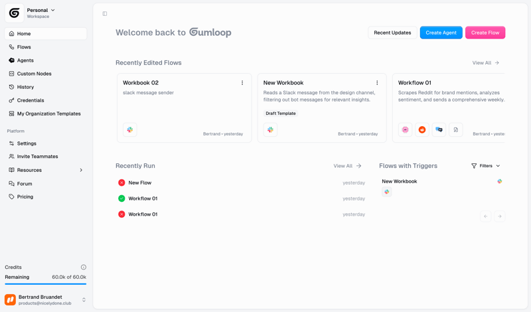The width and height of the screenshot is (531, 312).
Task: Collapse the sidebar with the panel icon
Action: coord(105,13)
